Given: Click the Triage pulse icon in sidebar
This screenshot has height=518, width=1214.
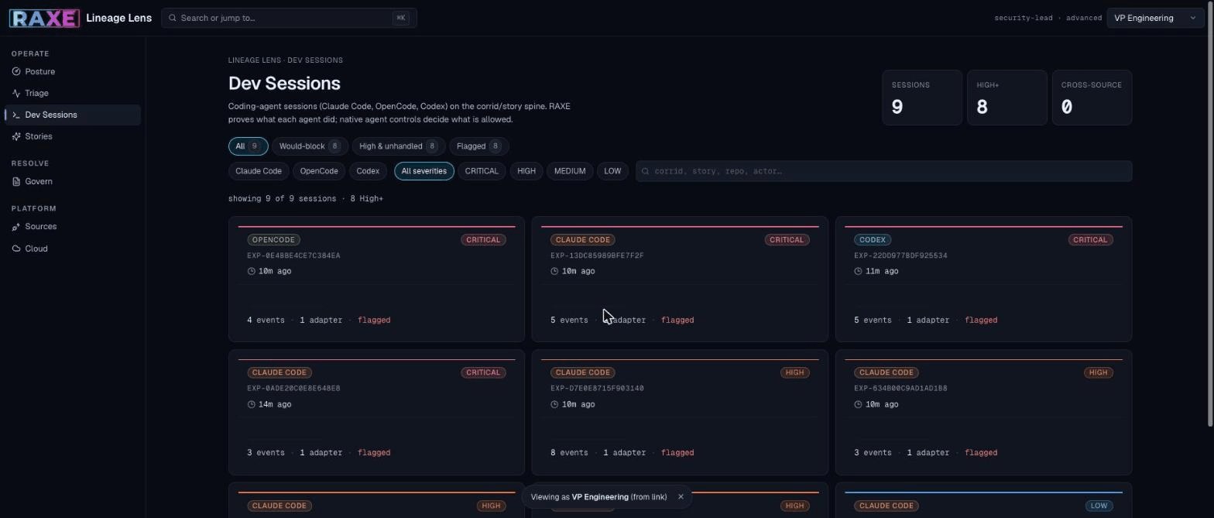Looking at the screenshot, I should point(16,93).
